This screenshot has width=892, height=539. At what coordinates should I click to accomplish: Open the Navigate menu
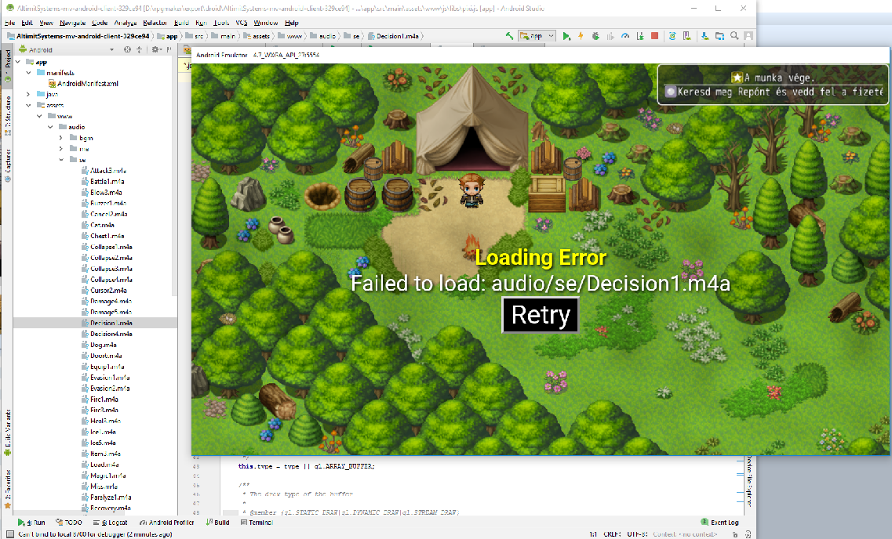click(x=72, y=23)
